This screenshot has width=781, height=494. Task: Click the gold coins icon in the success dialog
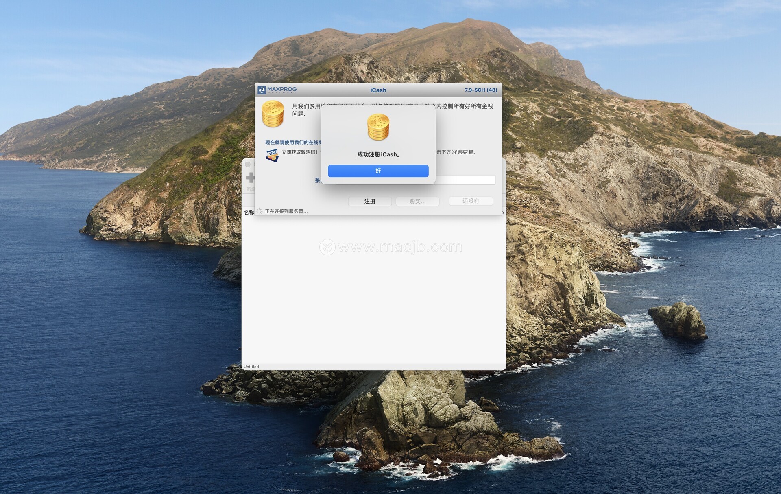tap(378, 127)
